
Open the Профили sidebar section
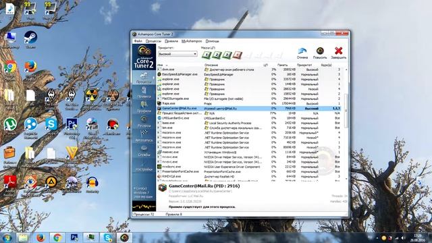pos(144,107)
